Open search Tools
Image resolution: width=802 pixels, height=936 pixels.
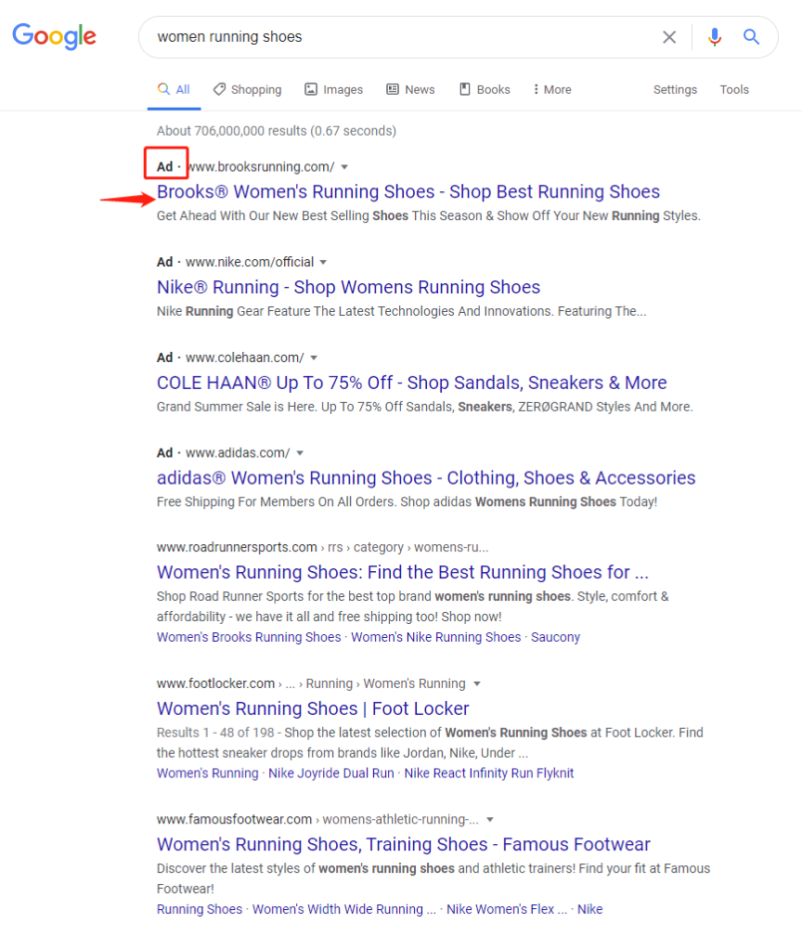[x=734, y=89]
